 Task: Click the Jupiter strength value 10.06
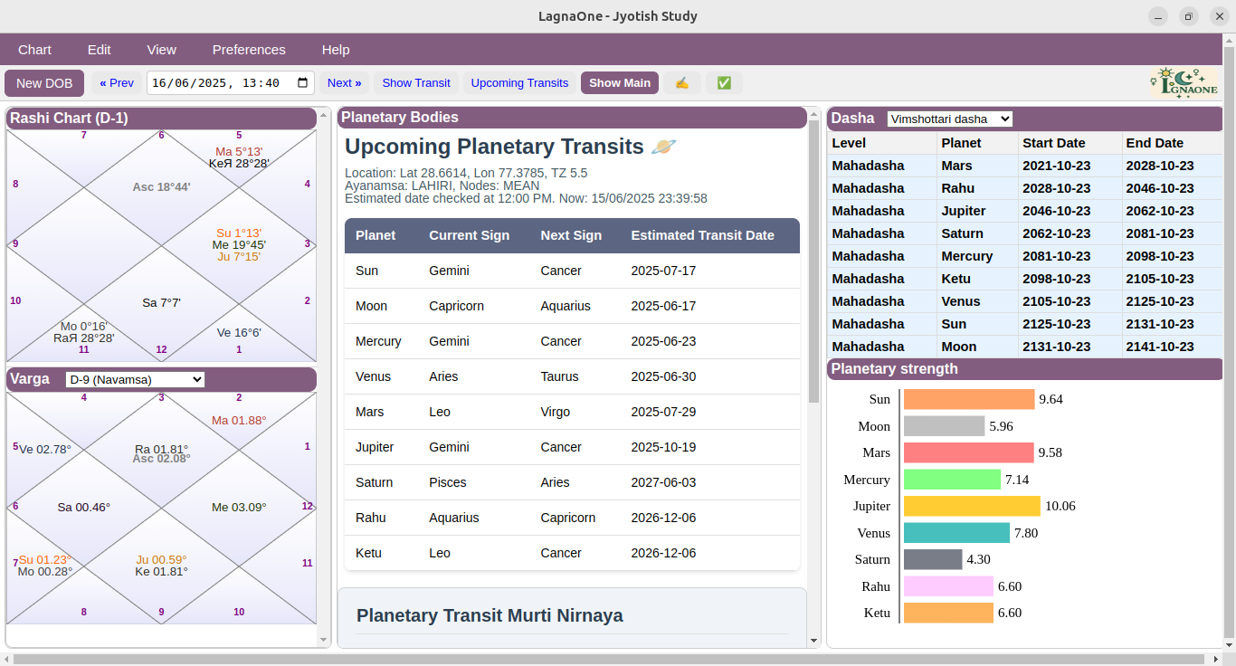pyautogui.click(x=1060, y=506)
